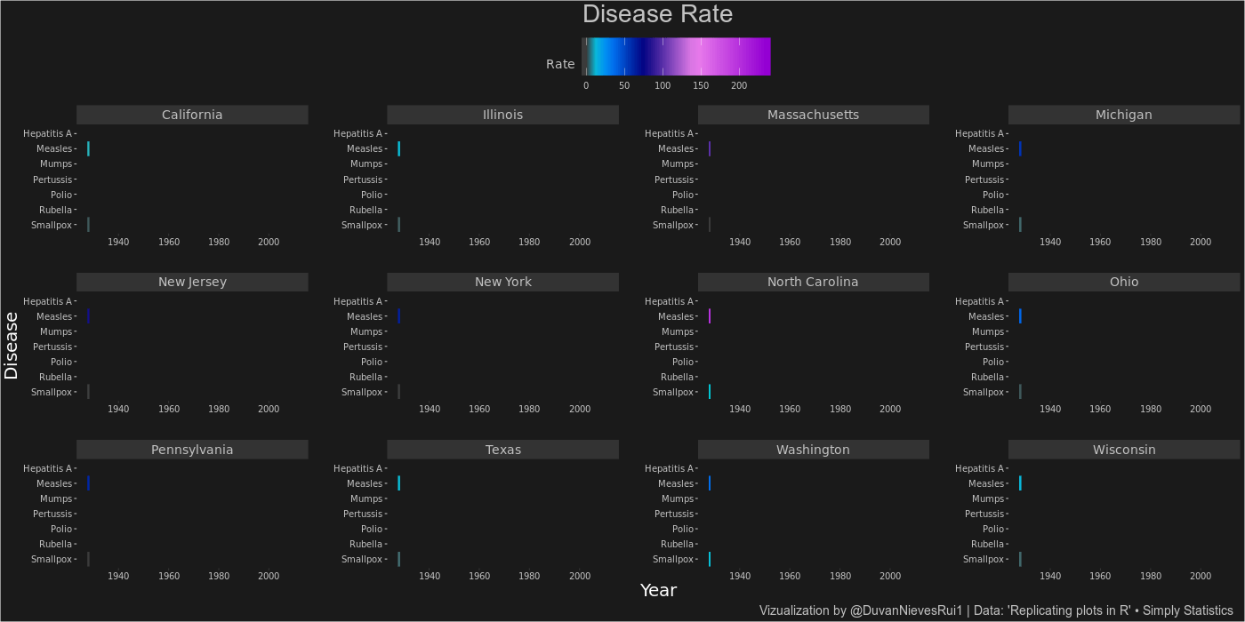Click the Year x-axis title

click(658, 590)
